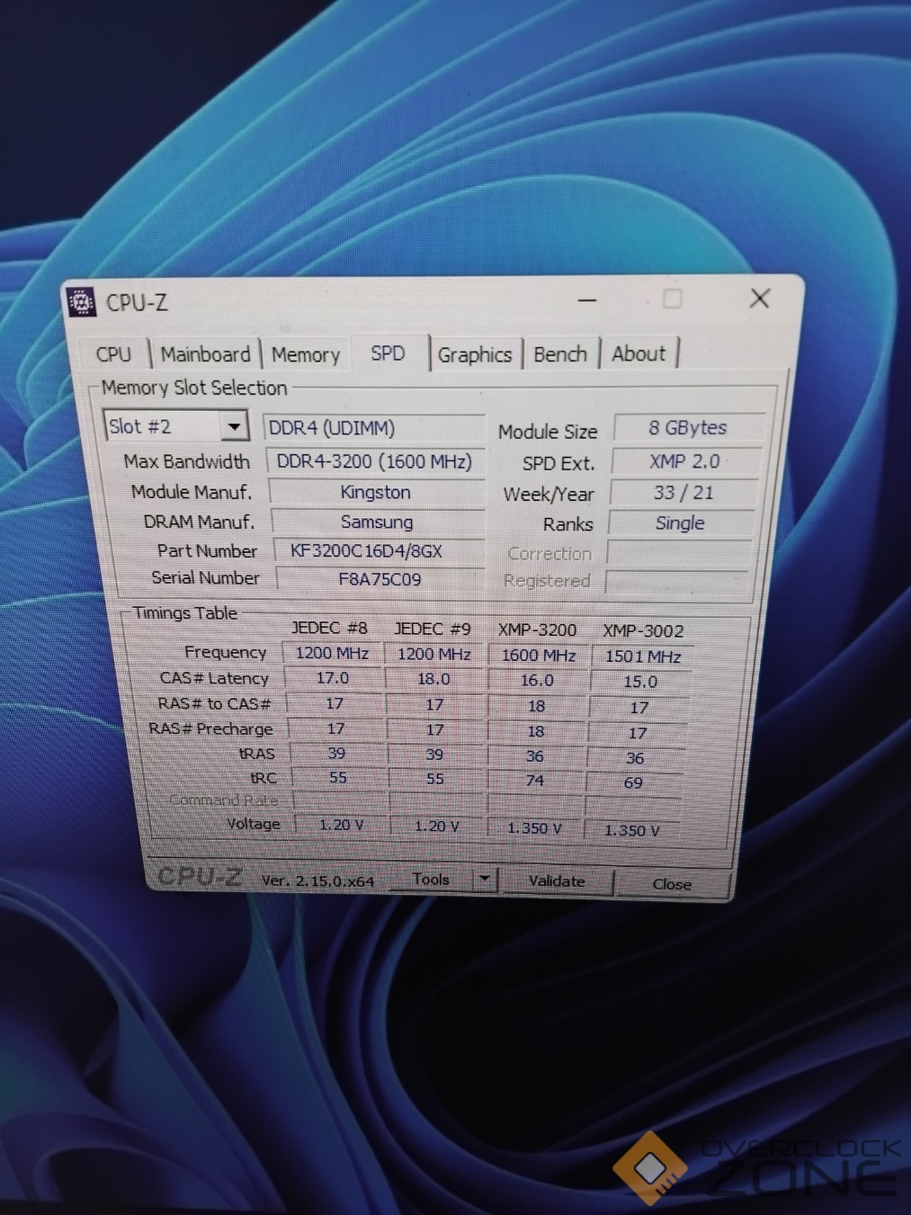Click the JEDEC #8 1.20 V voltage cell
Image resolution: width=911 pixels, height=1215 pixels.
click(x=342, y=825)
